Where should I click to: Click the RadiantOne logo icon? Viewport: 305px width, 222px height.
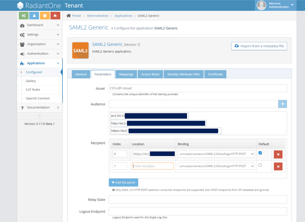point(20,6)
